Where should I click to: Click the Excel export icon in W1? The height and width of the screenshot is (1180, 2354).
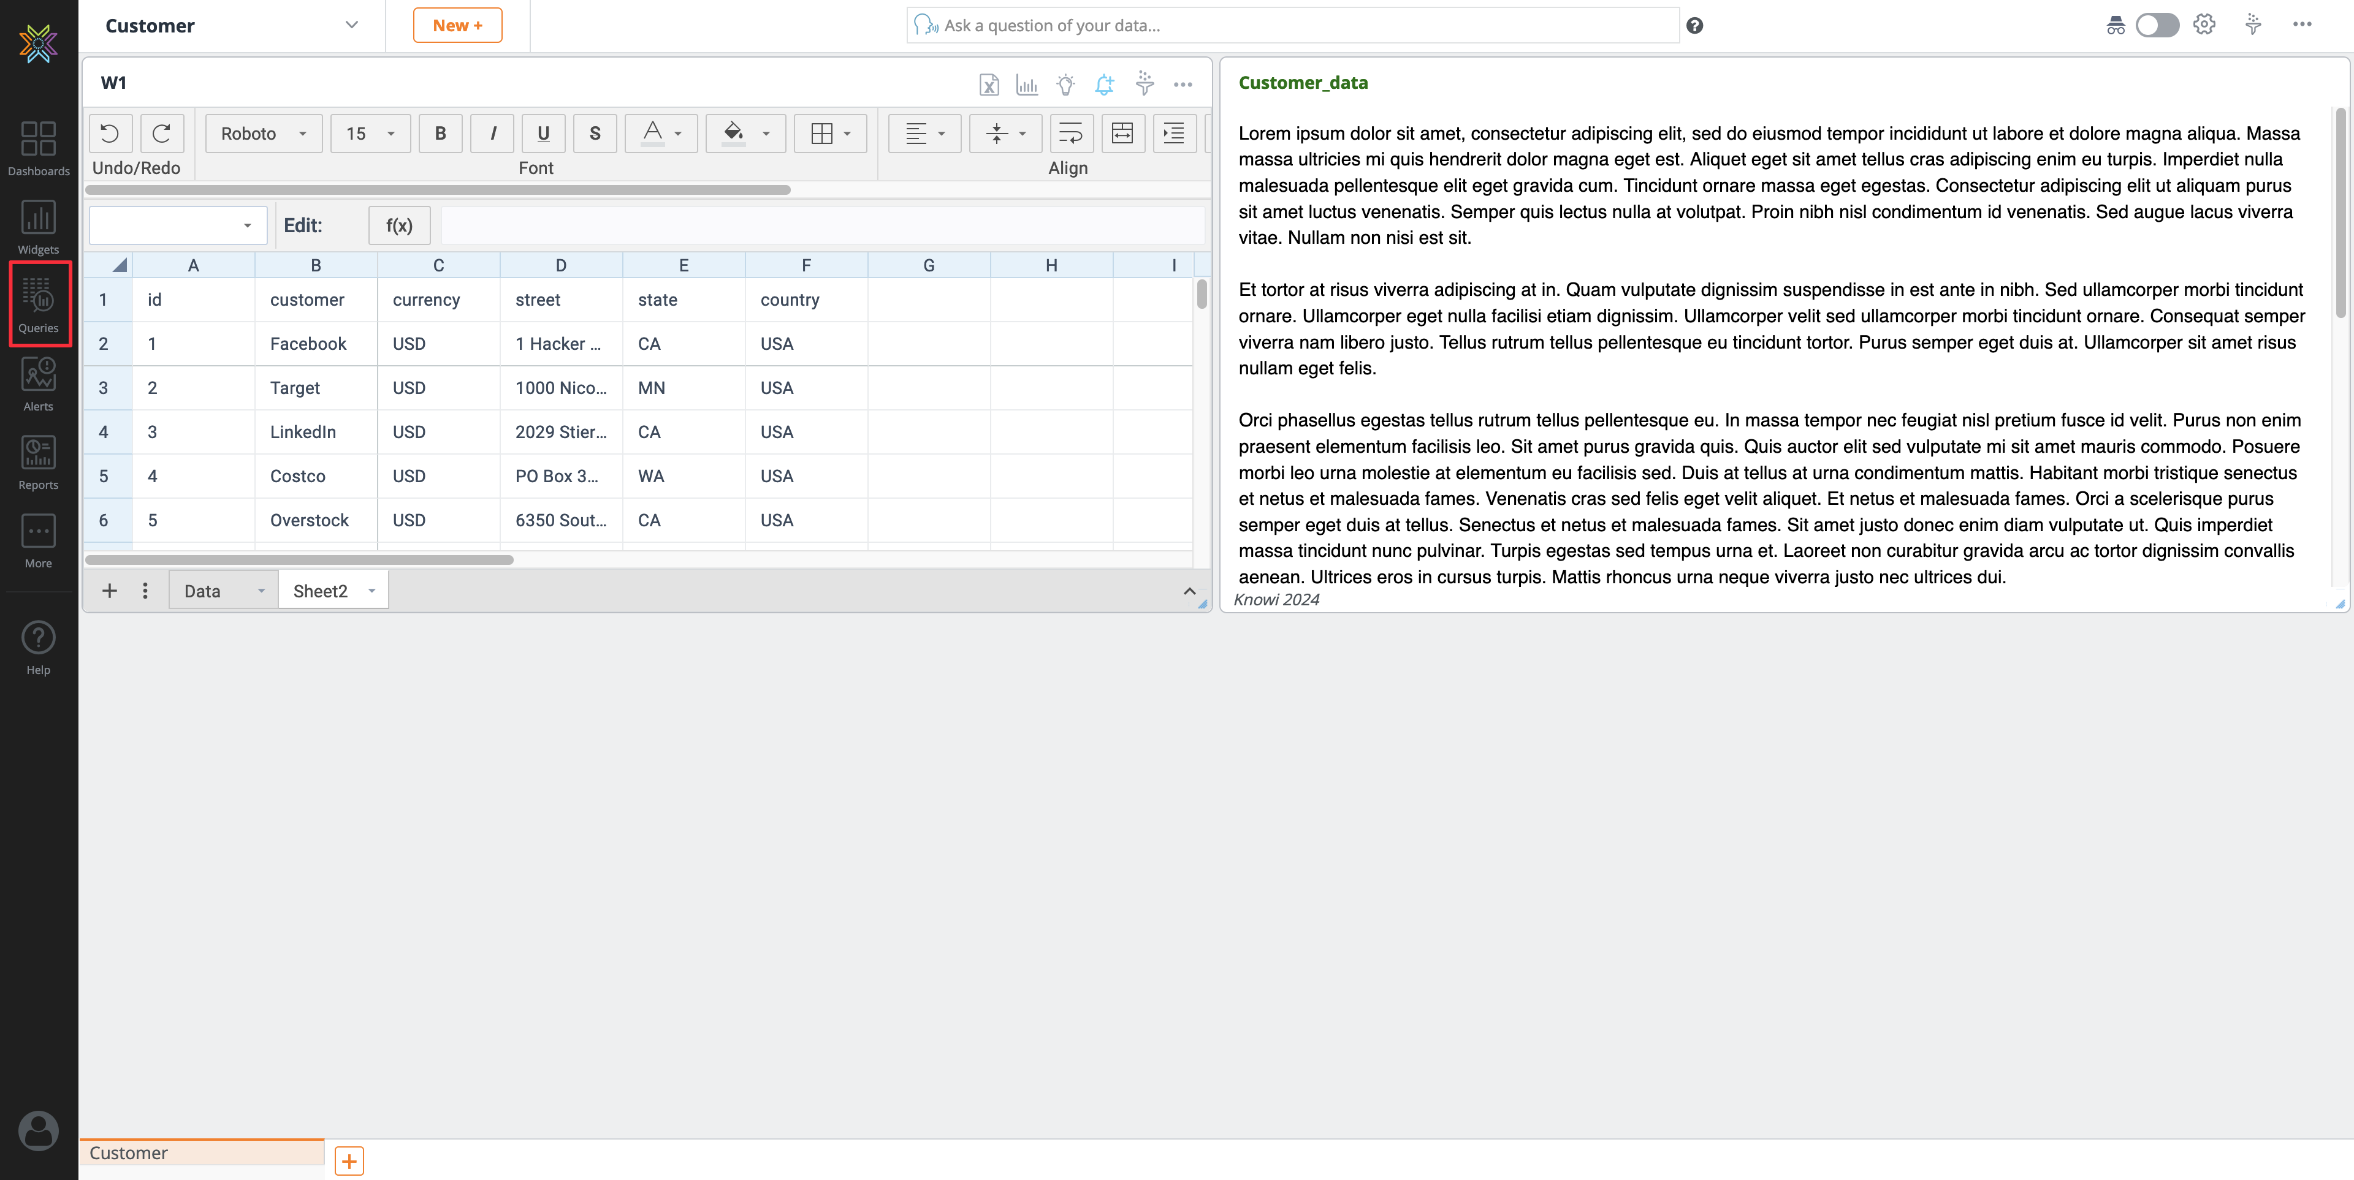pos(989,84)
